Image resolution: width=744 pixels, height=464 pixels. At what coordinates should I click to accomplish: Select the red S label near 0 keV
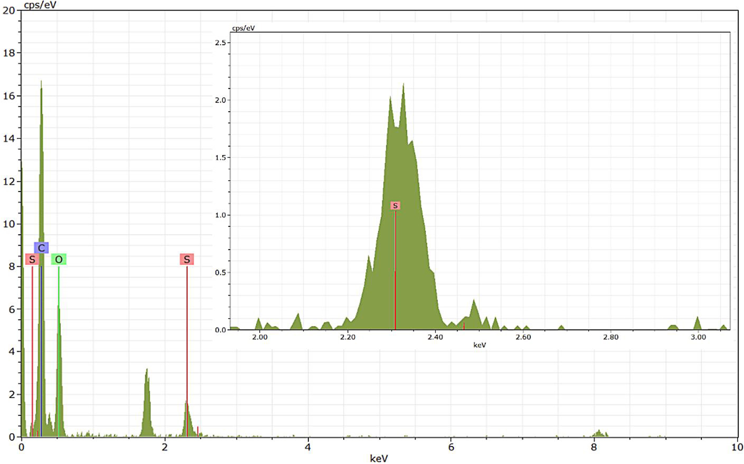pyautogui.click(x=32, y=259)
